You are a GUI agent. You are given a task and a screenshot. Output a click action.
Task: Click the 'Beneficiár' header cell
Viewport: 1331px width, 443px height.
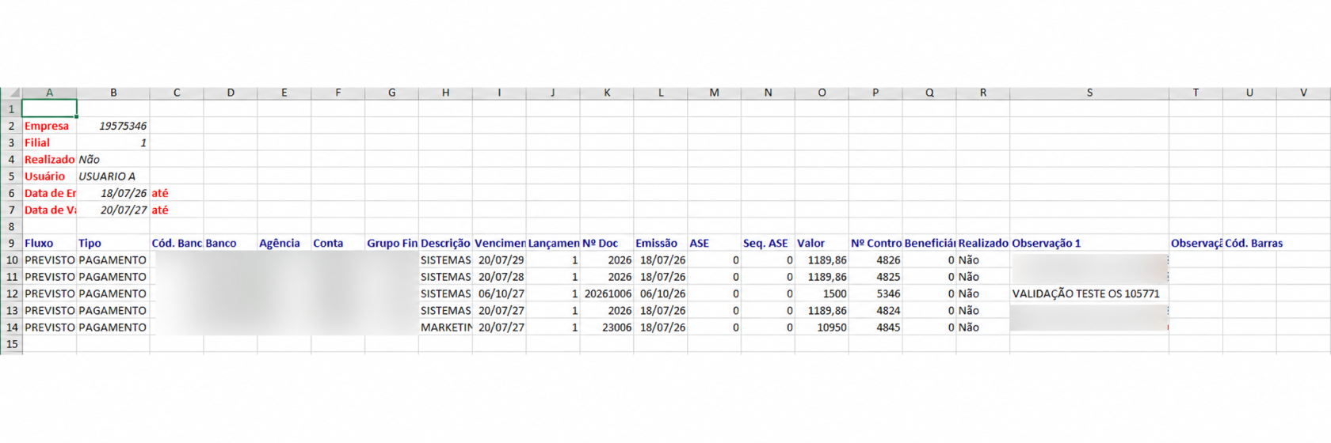(x=929, y=243)
